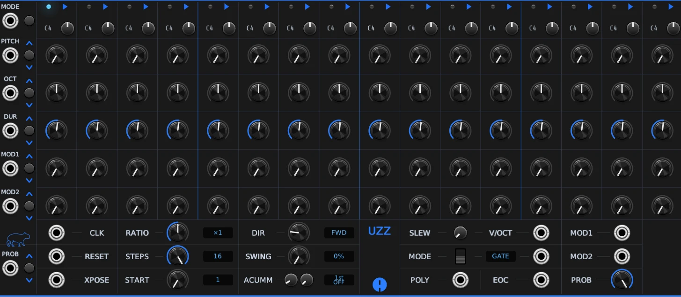
Task: Click the up chevron under left MOD2
Action: pyautogui.click(x=29, y=194)
